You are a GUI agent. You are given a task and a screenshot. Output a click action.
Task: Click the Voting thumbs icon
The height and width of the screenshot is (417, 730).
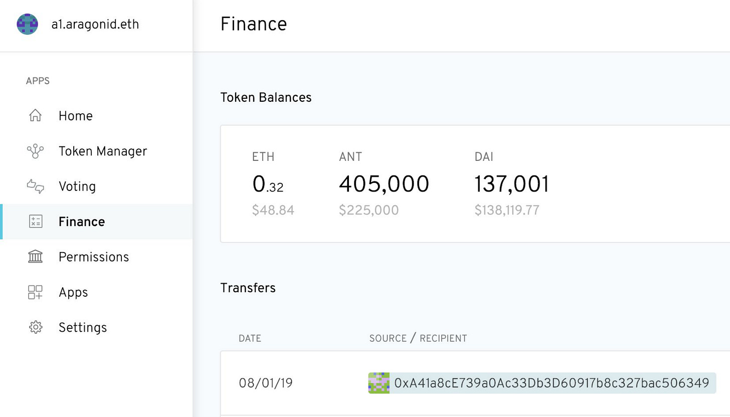coord(35,186)
